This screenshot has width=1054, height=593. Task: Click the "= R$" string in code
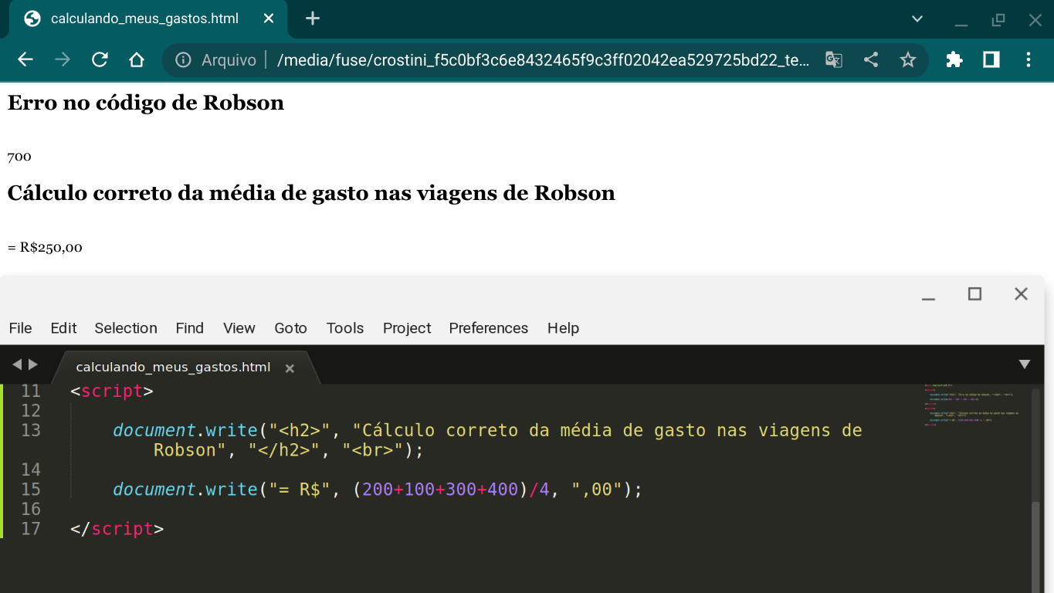pyautogui.click(x=300, y=490)
